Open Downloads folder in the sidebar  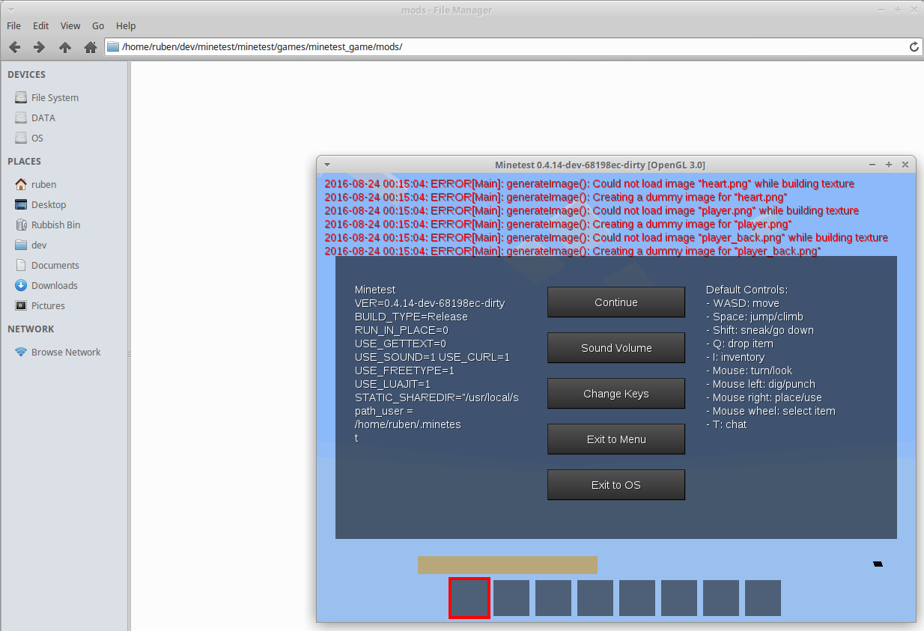point(54,286)
